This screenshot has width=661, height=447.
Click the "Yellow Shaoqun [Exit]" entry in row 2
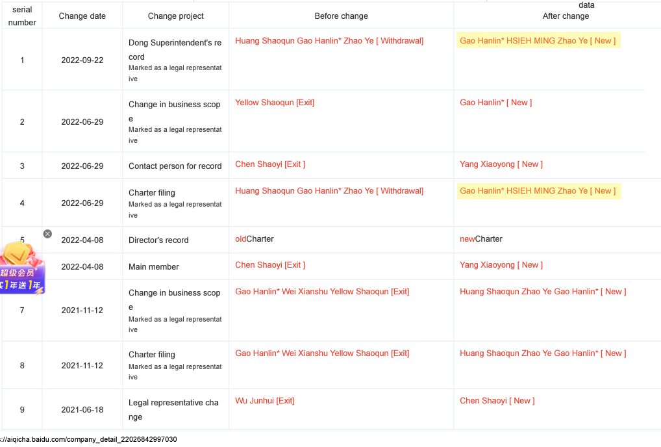(x=275, y=103)
